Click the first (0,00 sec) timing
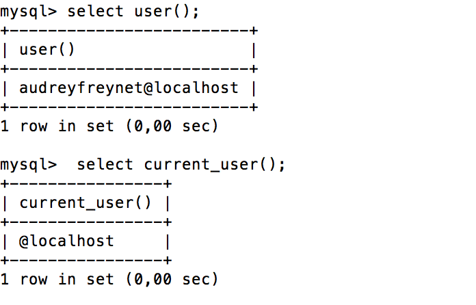 coord(177,126)
